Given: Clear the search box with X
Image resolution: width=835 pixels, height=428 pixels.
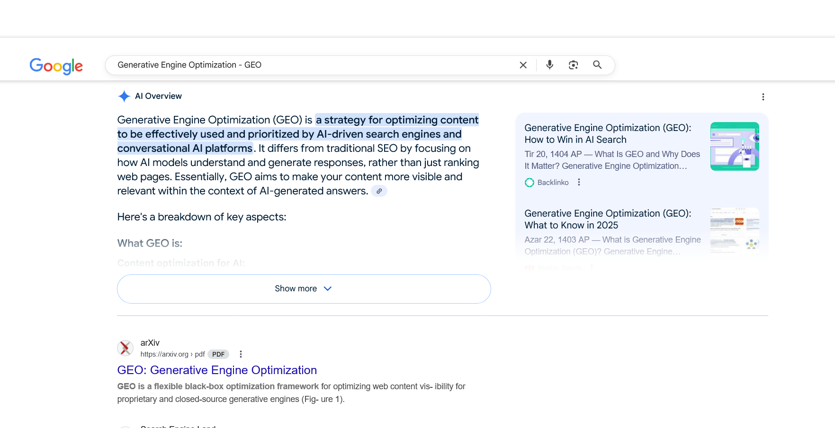Looking at the screenshot, I should (x=523, y=65).
